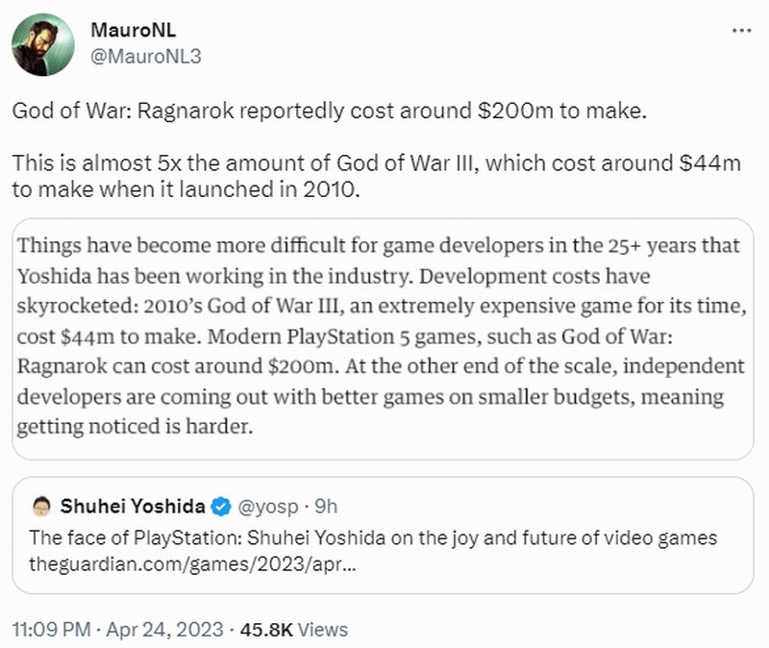Open the MauroNL display name
Viewport: 769px width, 648px height.
click(x=133, y=31)
